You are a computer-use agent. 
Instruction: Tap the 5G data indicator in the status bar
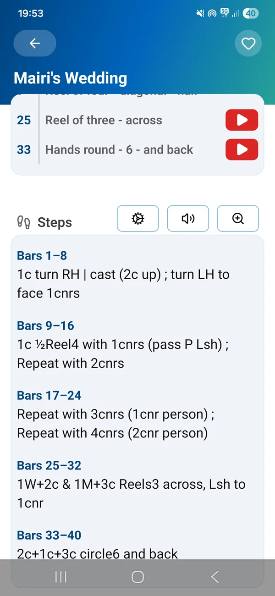tap(225, 13)
